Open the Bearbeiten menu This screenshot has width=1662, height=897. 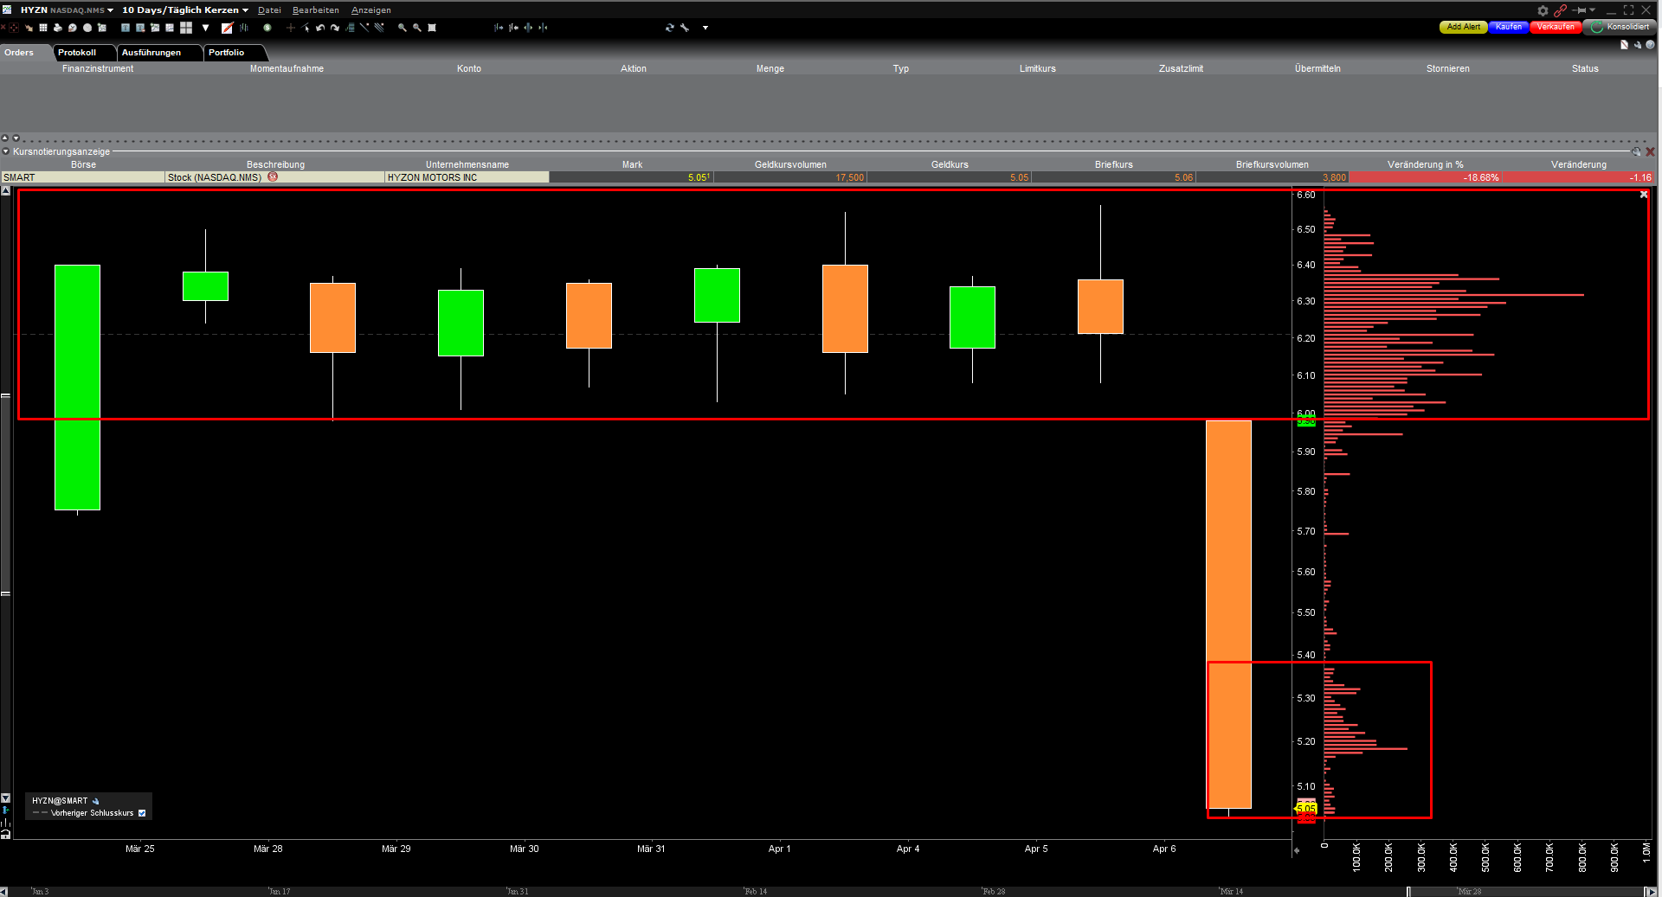[x=316, y=10]
